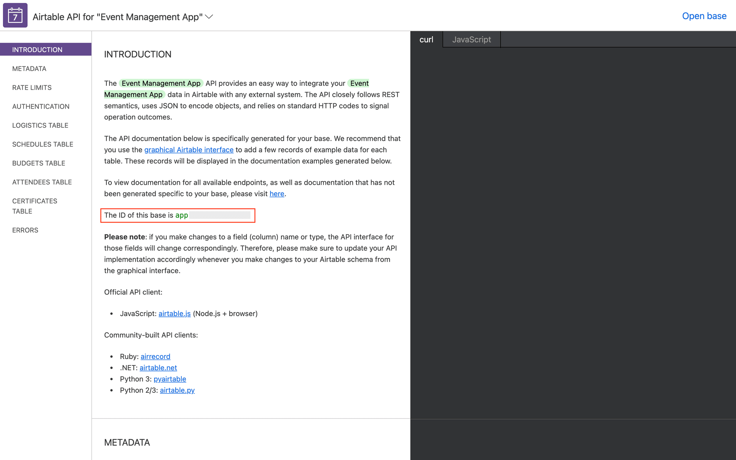Viewport: 736px width, 460px height.
Task: Open the ERRORS documentation section
Action: click(x=25, y=230)
